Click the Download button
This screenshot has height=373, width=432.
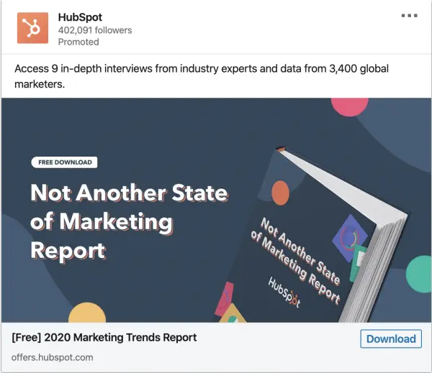point(391,339)
